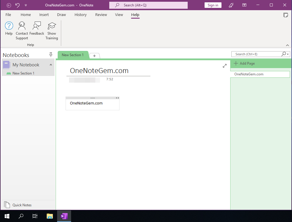Open New Section 1 in notebook tree
Viewport: 292px width, 222px height.
pos(24,73)
